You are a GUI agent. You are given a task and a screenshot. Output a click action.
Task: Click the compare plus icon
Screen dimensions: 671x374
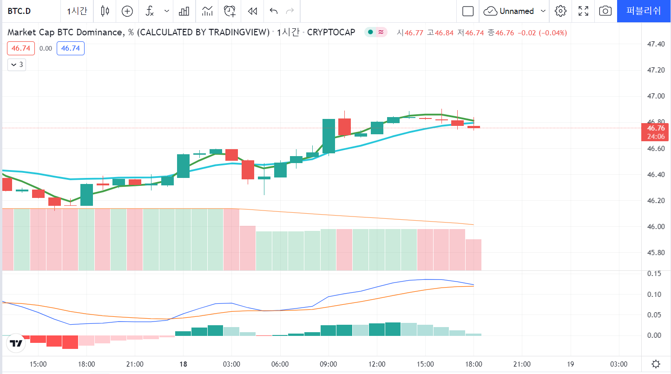point(127,11)
